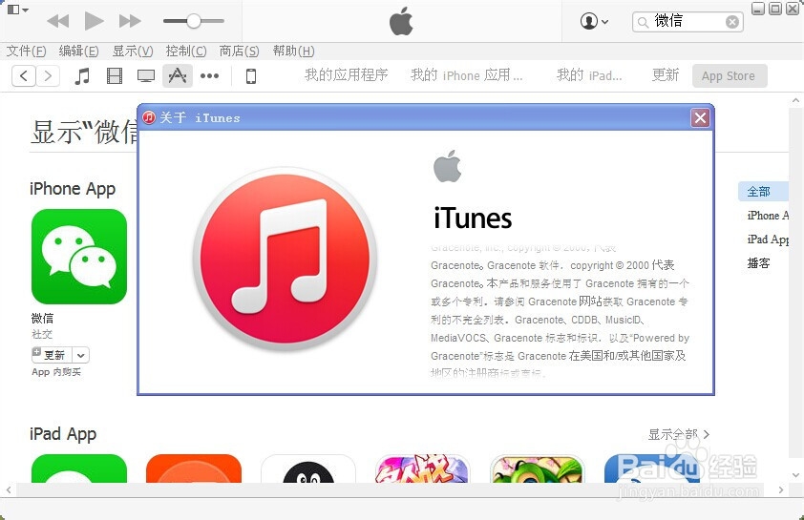804x520 pixels.
Task: Click the 微信 app name link
Action: [x=43, y=318]
